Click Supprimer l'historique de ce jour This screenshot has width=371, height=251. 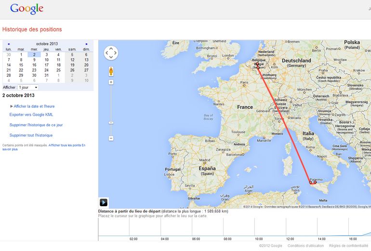point(36,125)
